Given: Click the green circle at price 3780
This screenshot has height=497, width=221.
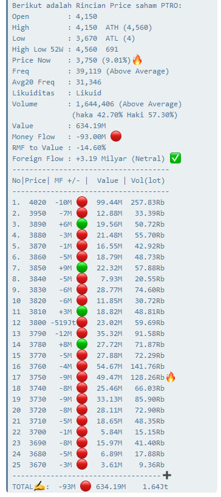Looking at the screenshot, I should pos(82,344).
